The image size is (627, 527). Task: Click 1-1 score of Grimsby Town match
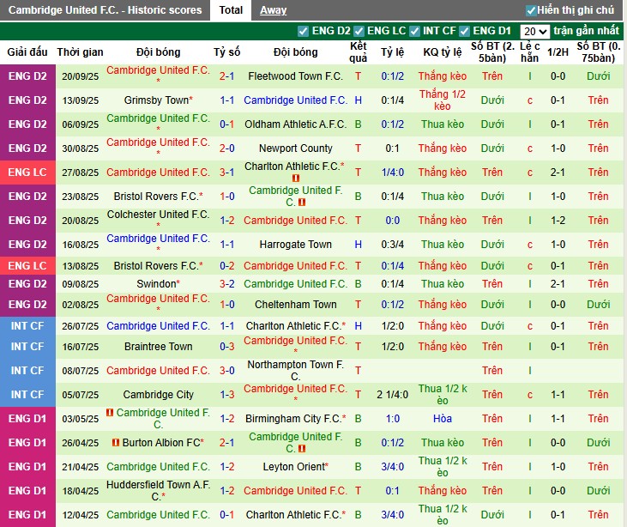pos(226,100)
